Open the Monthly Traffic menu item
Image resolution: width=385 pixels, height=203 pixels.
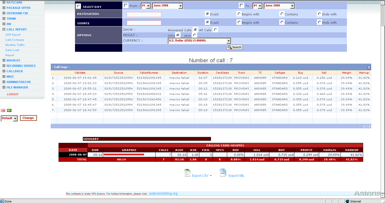[x=15, y=45]
